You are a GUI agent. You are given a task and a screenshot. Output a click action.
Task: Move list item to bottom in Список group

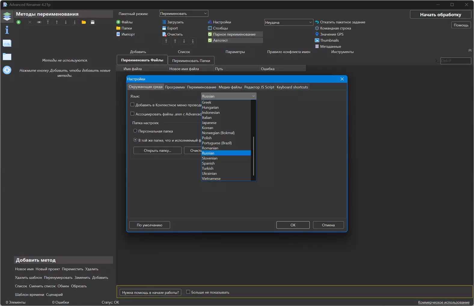click(x=193, y=41)
